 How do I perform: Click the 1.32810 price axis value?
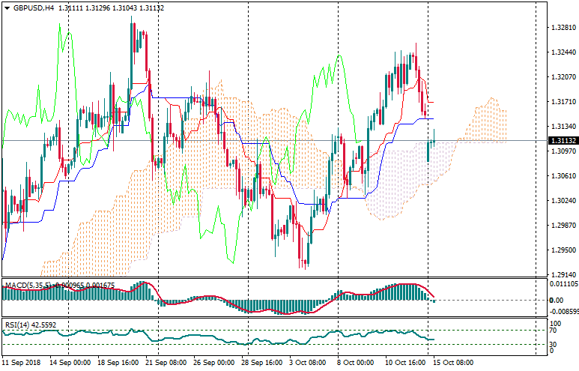(x=562, y=28)
